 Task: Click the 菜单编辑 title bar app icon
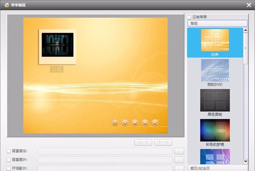pyautogui.click(x=7, y=5)
